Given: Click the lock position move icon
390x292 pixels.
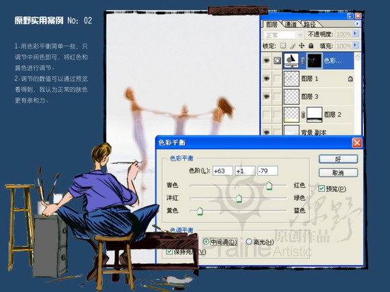Looking at the screenshot, I should click(301, 46).
